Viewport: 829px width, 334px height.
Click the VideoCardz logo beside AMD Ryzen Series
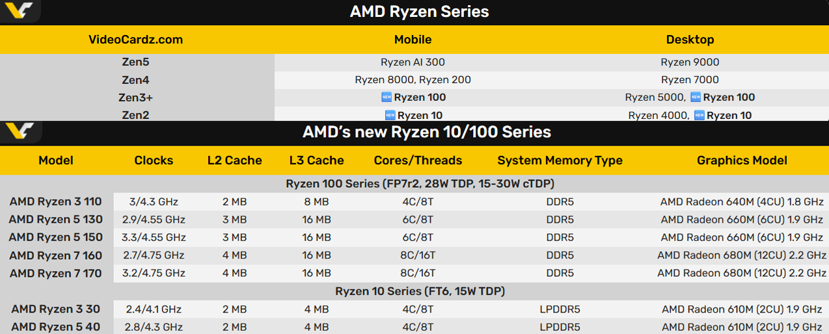(18, 11)
